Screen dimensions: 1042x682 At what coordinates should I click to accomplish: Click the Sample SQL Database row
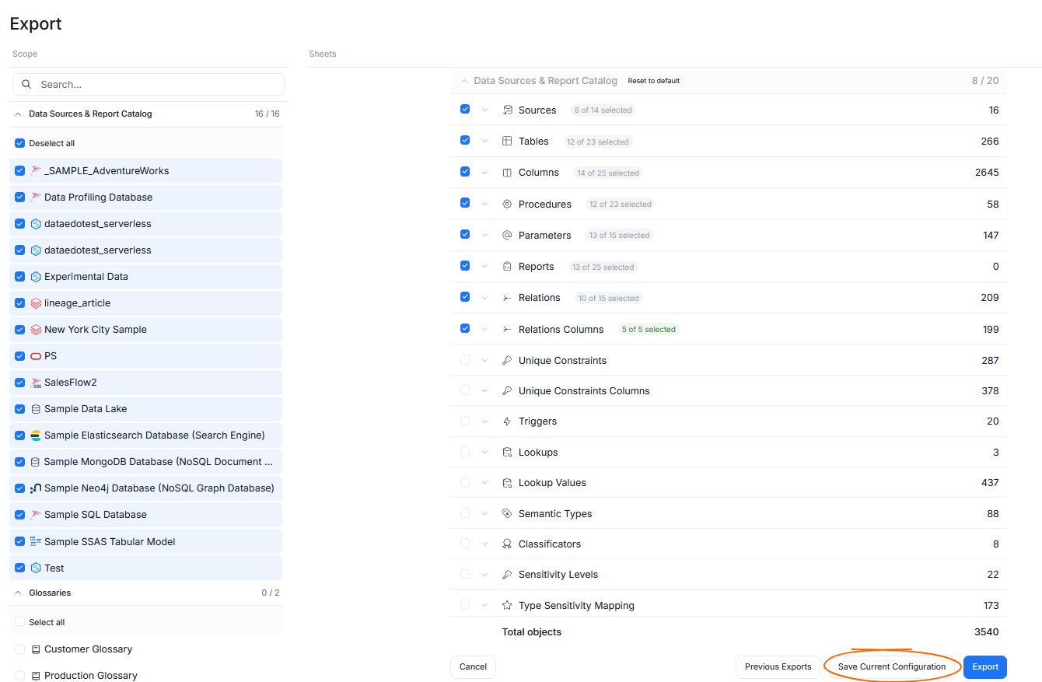pos(145,515)
